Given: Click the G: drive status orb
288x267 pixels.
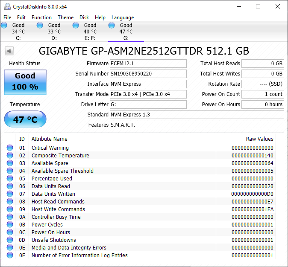Looking at the screenshot, I should coord(112,25).
